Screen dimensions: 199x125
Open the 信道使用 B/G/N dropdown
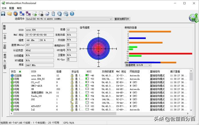[138, 65]
